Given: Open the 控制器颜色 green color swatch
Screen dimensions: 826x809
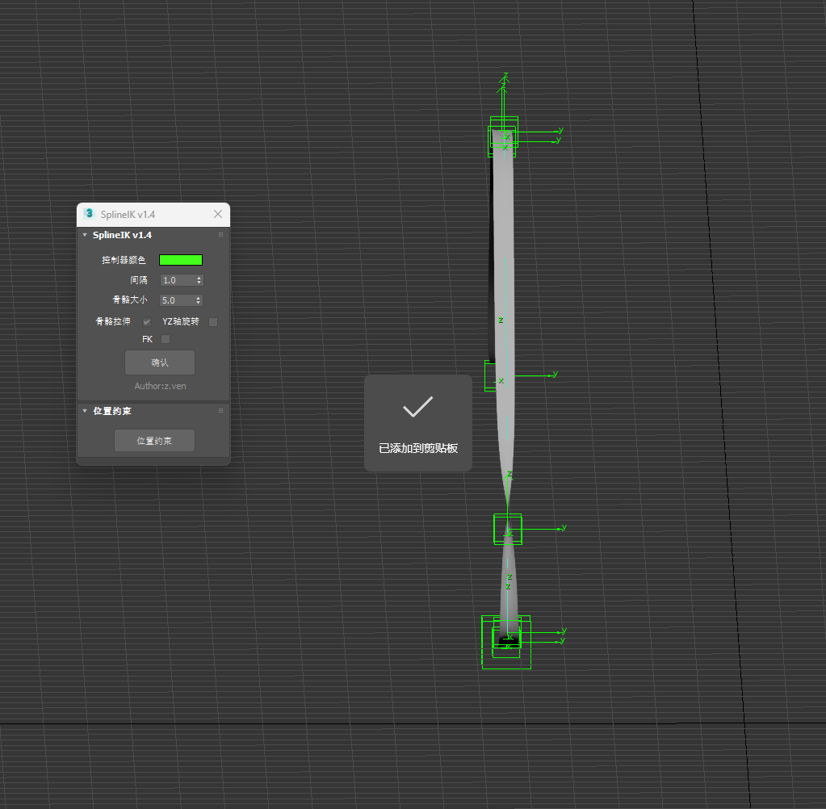Looking at the screenshot, I should 180,260.
